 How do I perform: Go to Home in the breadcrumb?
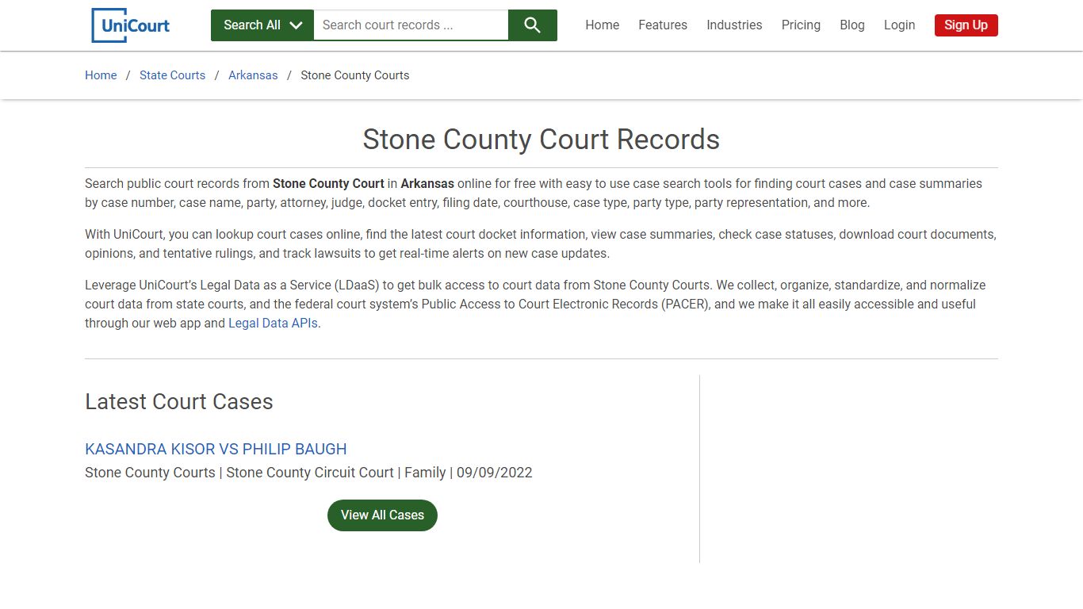click(101, 75)
